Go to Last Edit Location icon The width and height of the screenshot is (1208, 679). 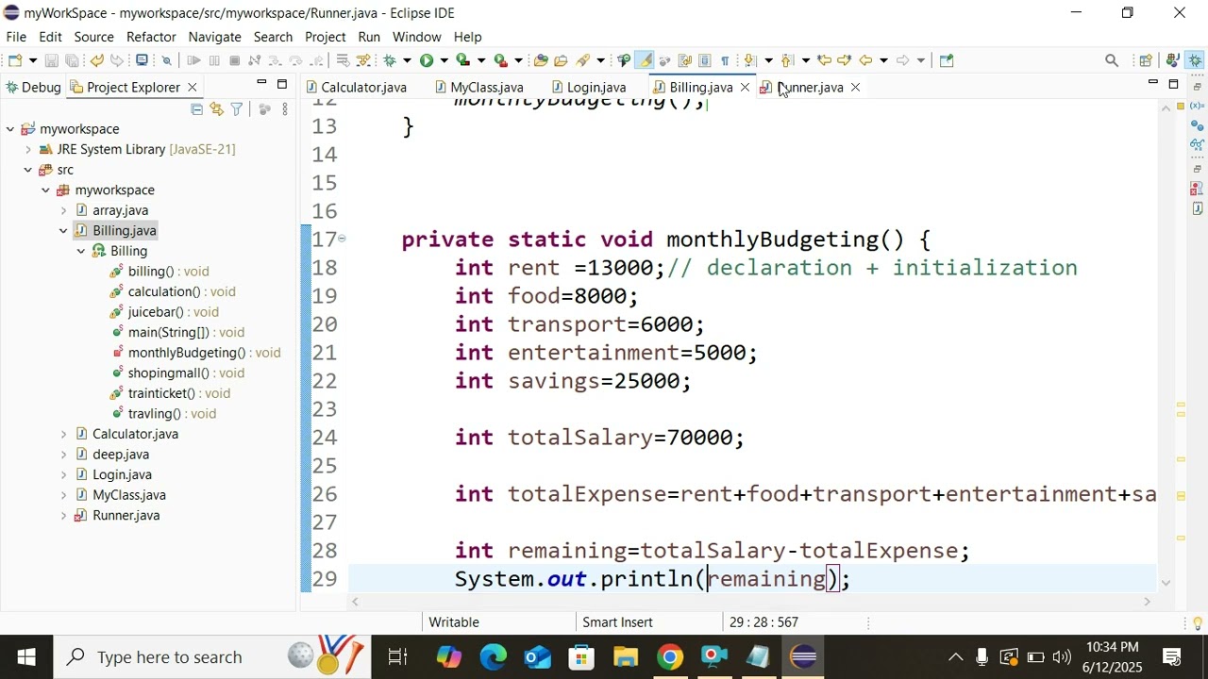coord(824,60)
